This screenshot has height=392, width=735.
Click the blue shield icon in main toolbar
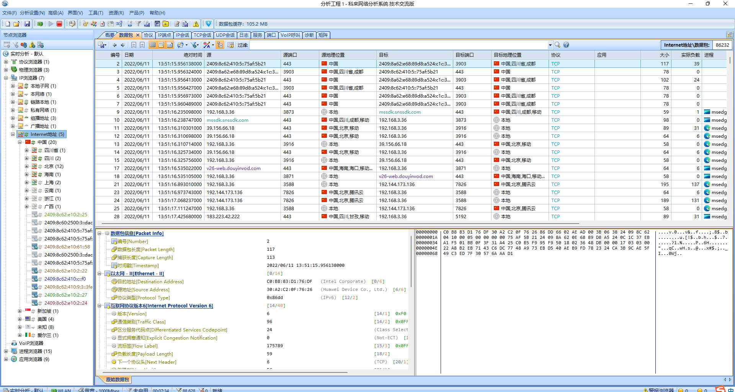click(x=208, y=24)
